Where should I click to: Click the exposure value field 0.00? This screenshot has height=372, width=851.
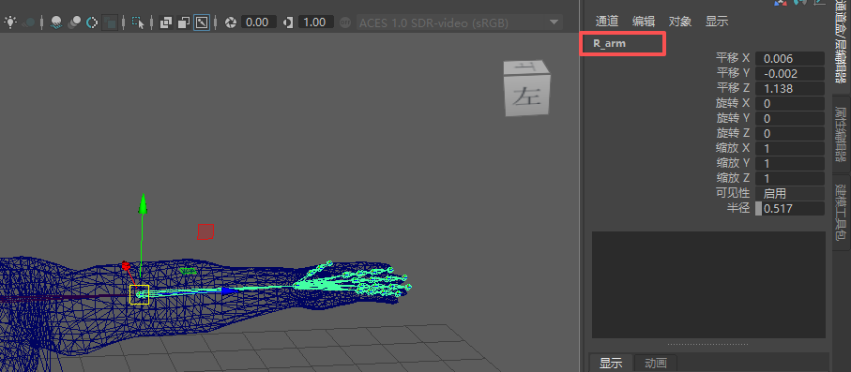click(x=259, y=22)
